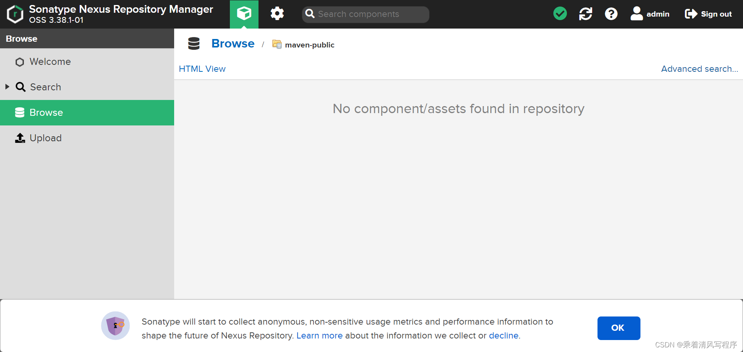Click the Sonatype Nexus Repository Manager title

121,9
